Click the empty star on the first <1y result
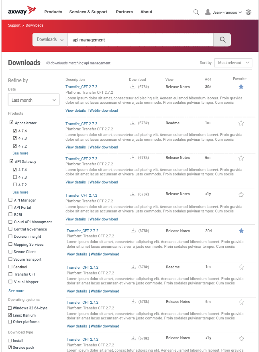 pyautogui.click(x=241, y=195)
